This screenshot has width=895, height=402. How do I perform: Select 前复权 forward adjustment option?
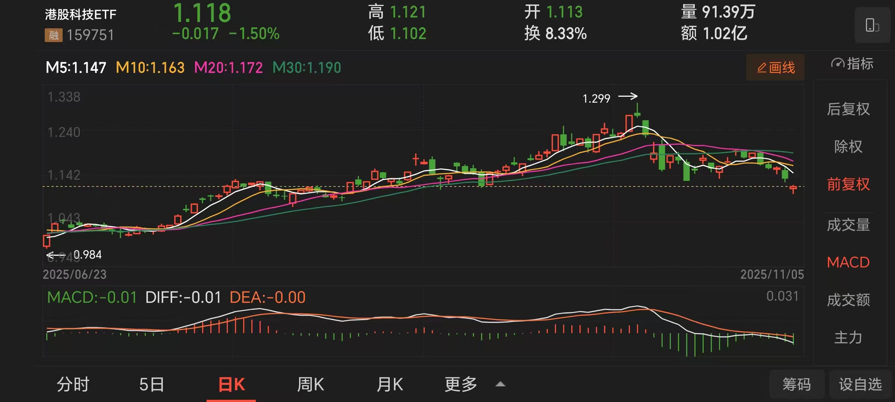click(x=848, y=184)
